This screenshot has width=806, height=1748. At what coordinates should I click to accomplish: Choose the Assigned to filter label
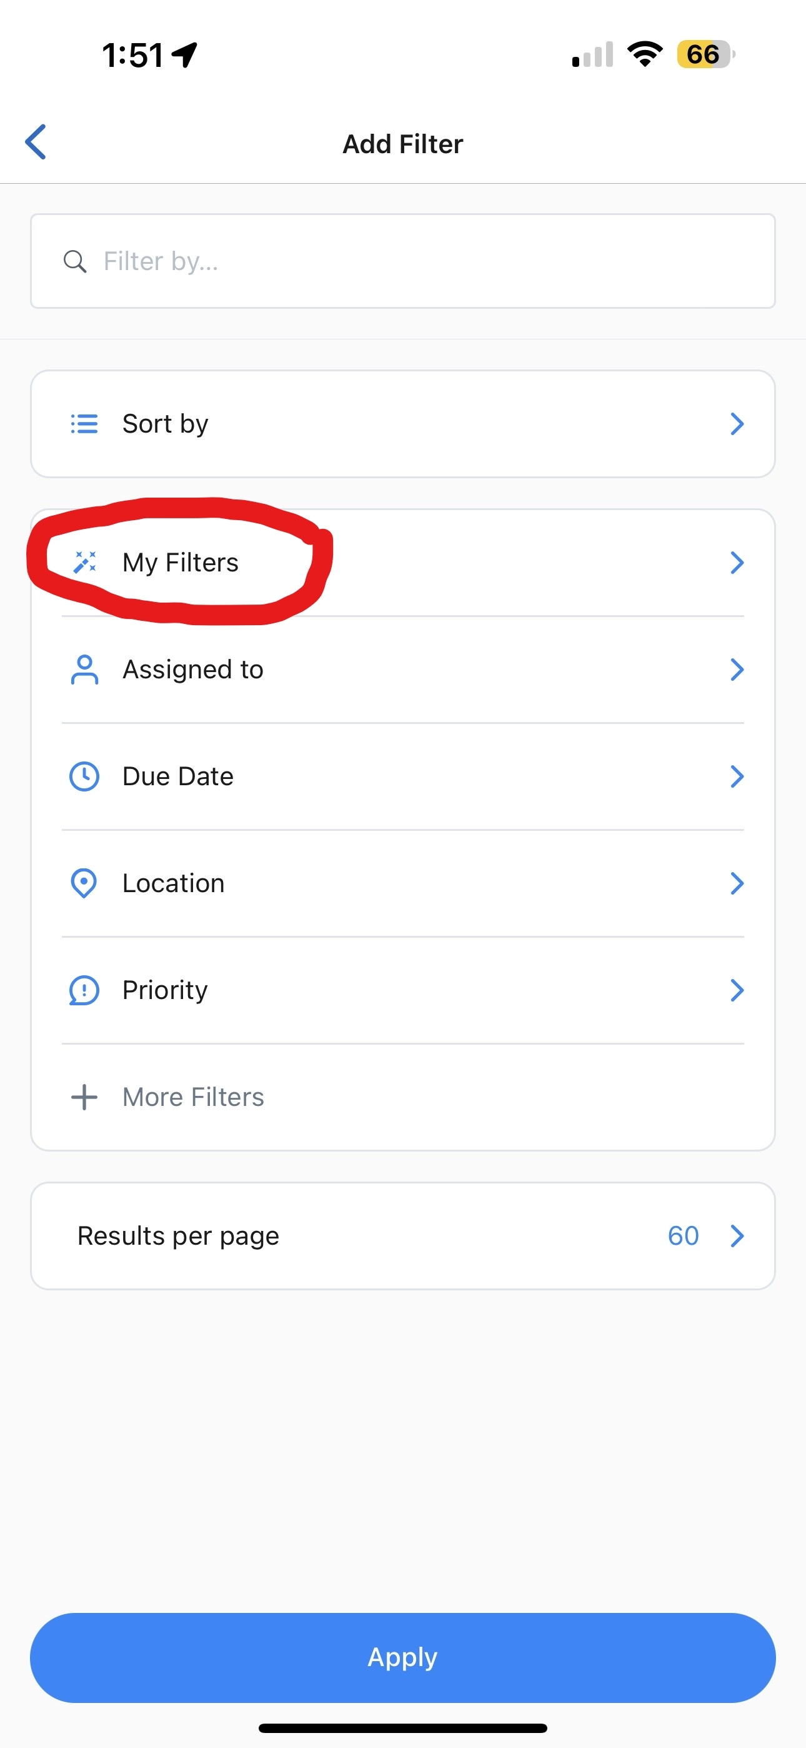[192, 670]
